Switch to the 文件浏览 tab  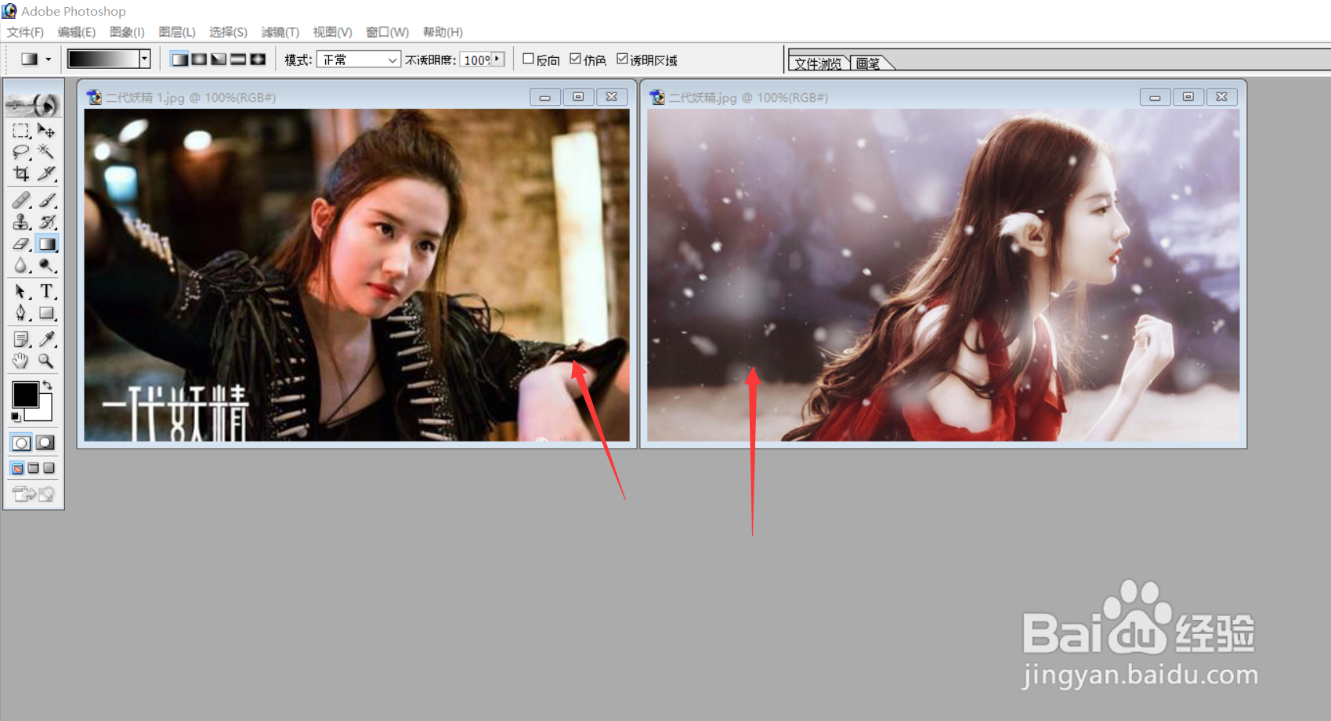[818, 63]
